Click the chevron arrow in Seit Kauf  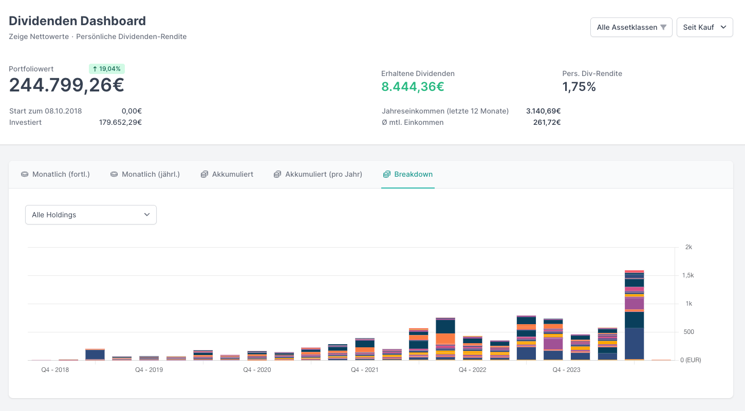tap(723, 27)
